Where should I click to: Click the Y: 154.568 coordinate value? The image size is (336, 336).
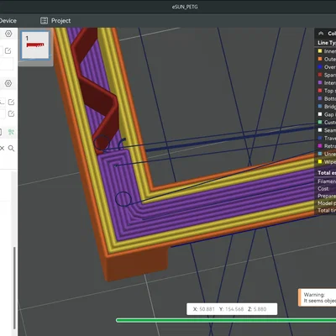tap(232, 309)
